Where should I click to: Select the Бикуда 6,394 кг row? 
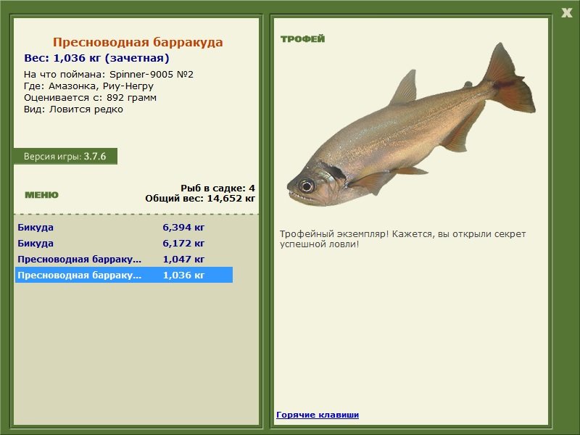[x=124, y=227]
